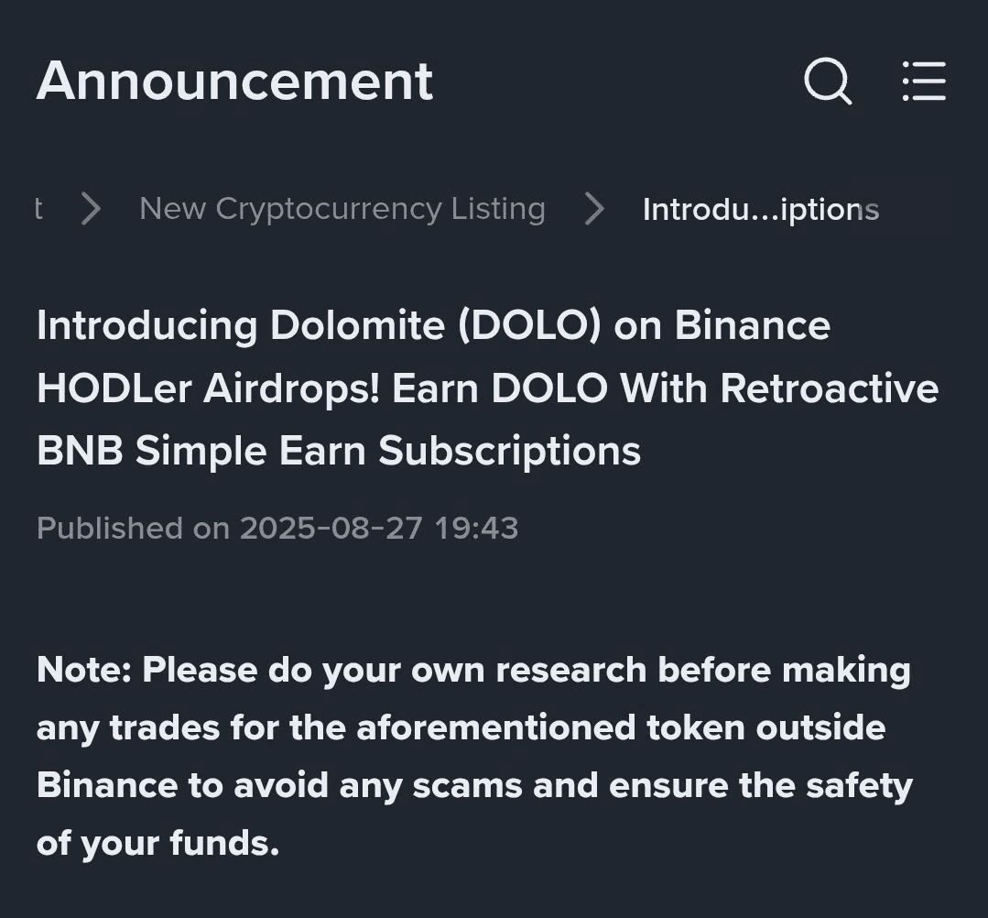Viewport: 988px width, 918px height.
Task: Click title line BNB Simple Earn Subscriptions
Action: pyautogui.click(x=339, y=452)
